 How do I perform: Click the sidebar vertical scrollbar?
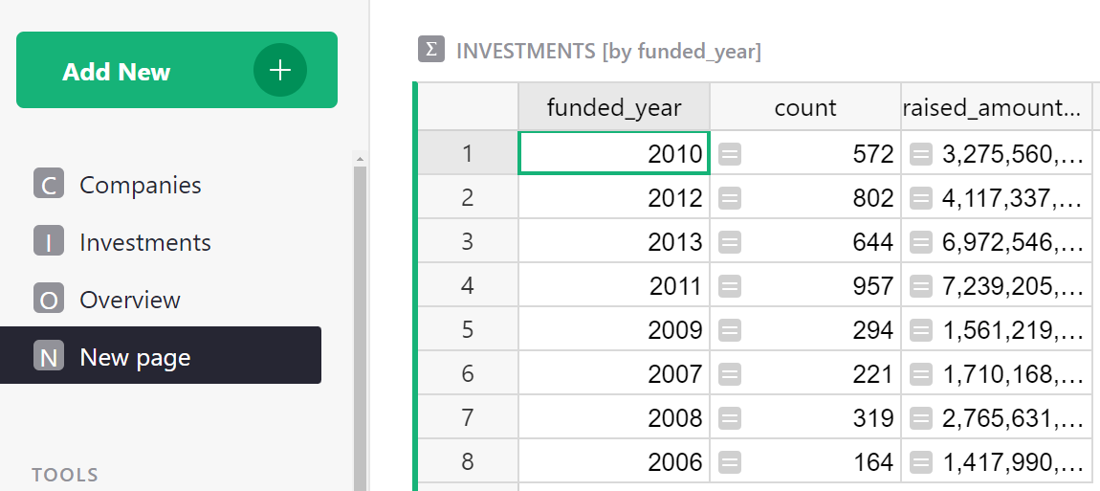click(361, 325)
